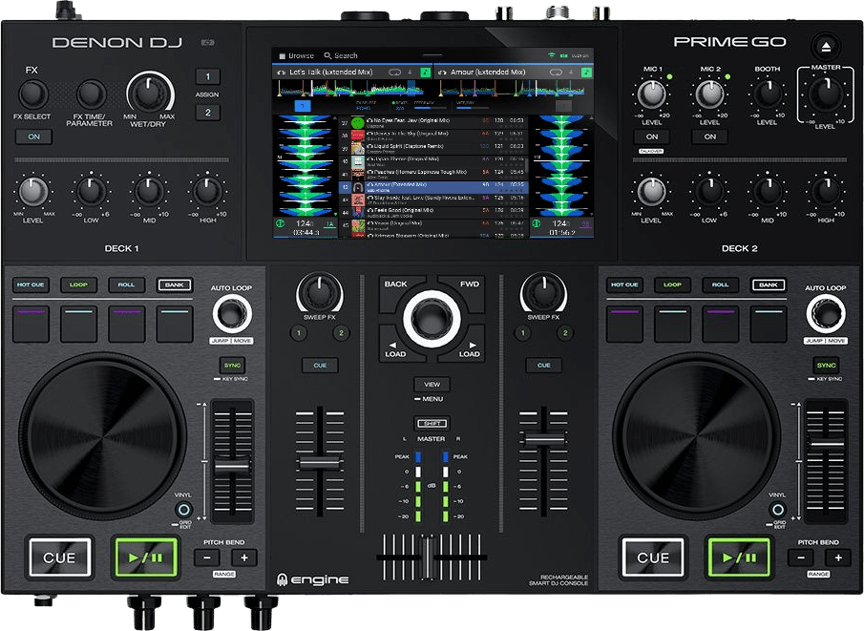Click the FX SELECT knob

33,95
